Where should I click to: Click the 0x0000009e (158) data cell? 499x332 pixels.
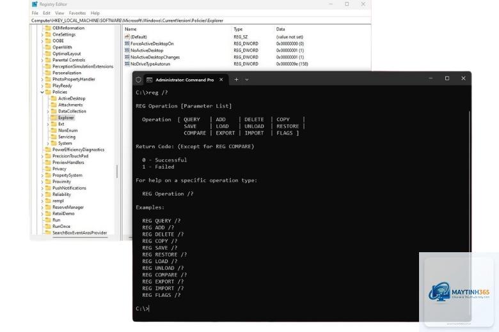coord(292,64)
